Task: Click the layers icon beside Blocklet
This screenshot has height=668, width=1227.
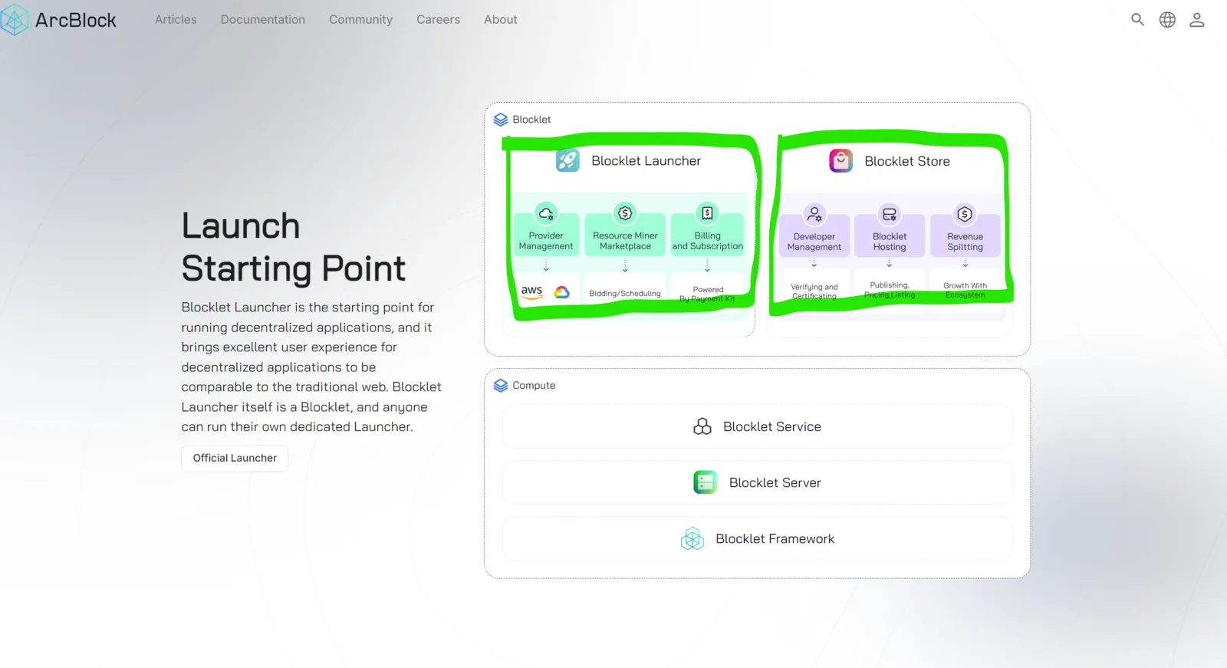Action: coord(501,120)
